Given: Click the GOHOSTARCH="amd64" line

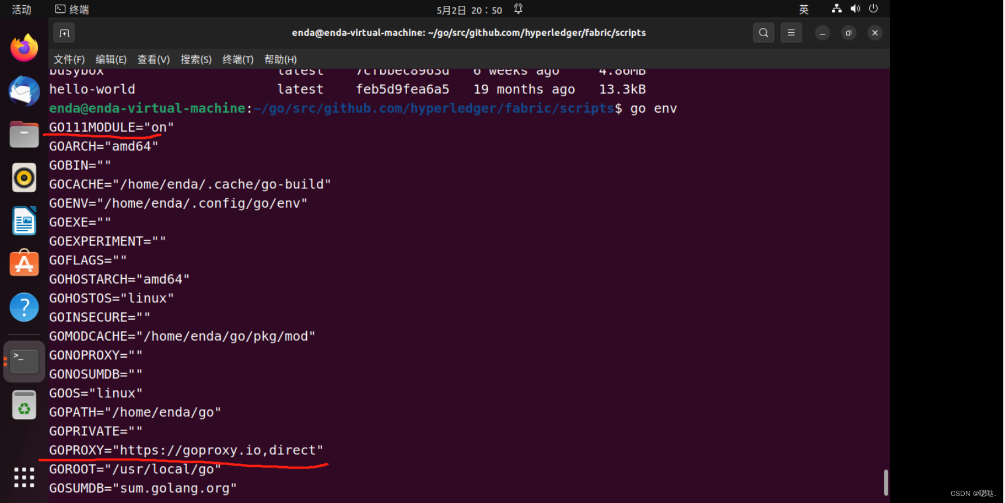Looking at the screenshot, I should pos(120,280).
